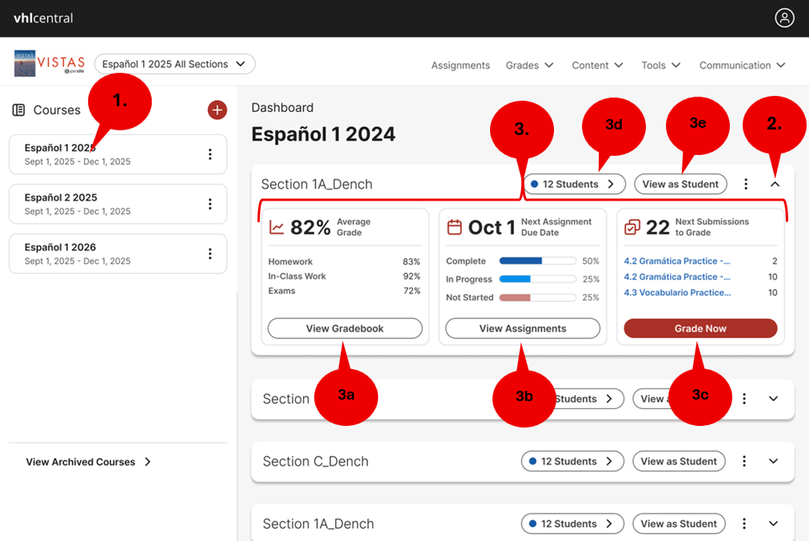Screen dimensions: 809x541
Task: Expand the Section C_Dench panel
Action: (773, 461)
